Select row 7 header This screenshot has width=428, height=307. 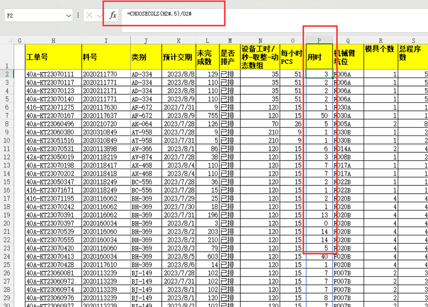coord(7,116)
